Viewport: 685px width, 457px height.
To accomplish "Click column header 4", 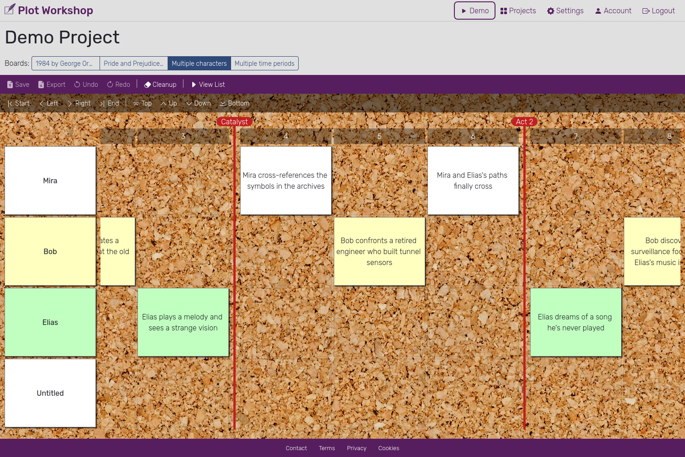I will click(x=286, y=136).
